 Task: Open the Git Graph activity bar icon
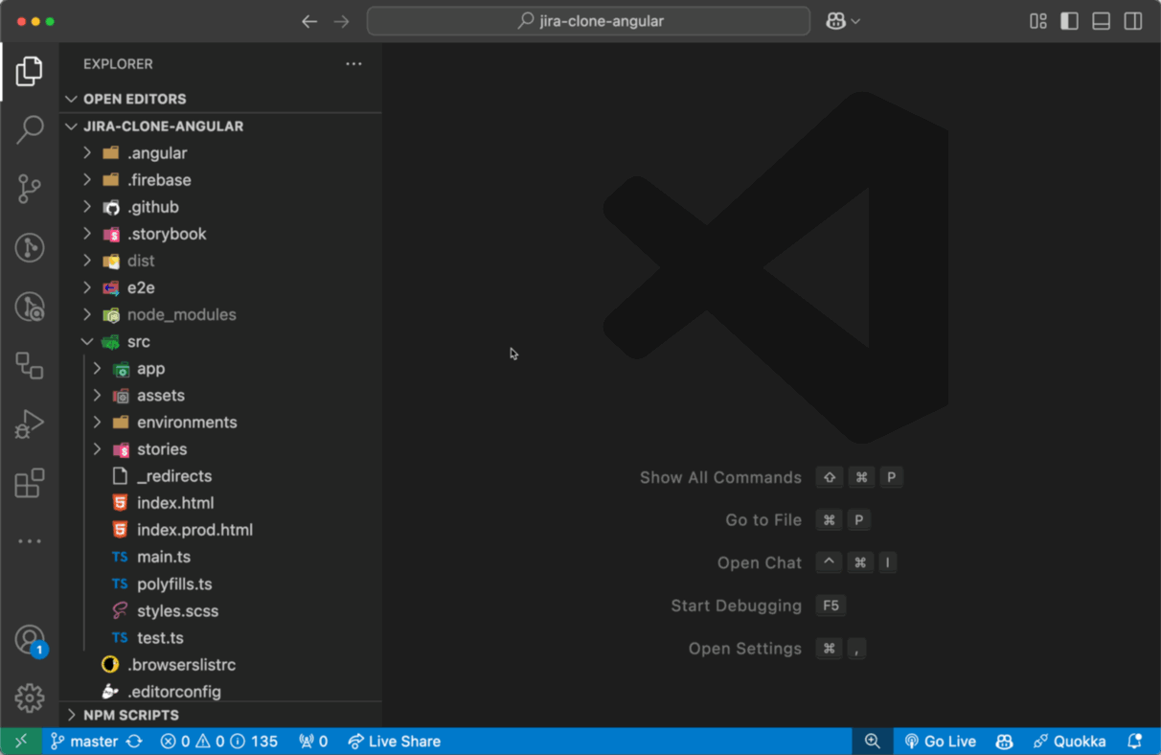click(30, 247)
